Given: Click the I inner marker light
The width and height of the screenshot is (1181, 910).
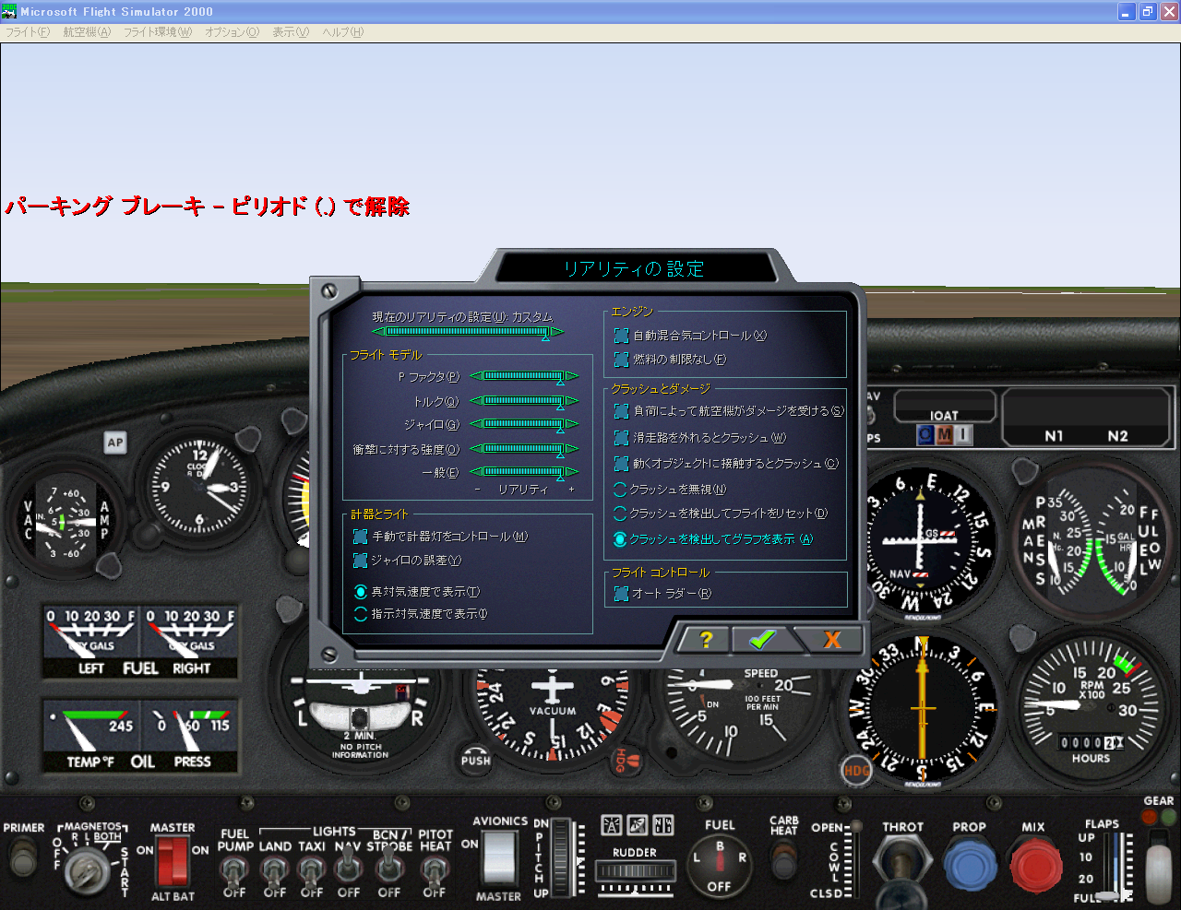Looking at the screenshot, I should point(962,434).
